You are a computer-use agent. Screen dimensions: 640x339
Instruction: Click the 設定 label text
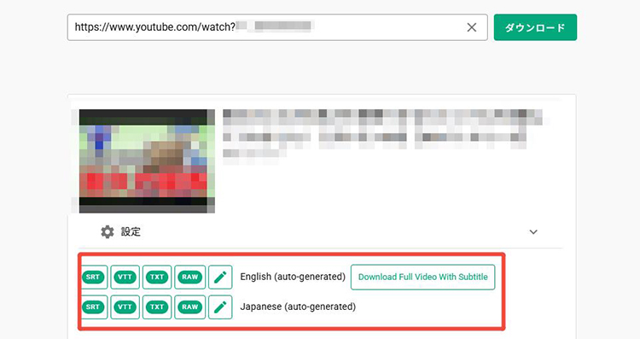(131, 231)
